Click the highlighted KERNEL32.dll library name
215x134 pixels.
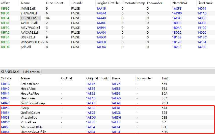[x=30, y=18]
